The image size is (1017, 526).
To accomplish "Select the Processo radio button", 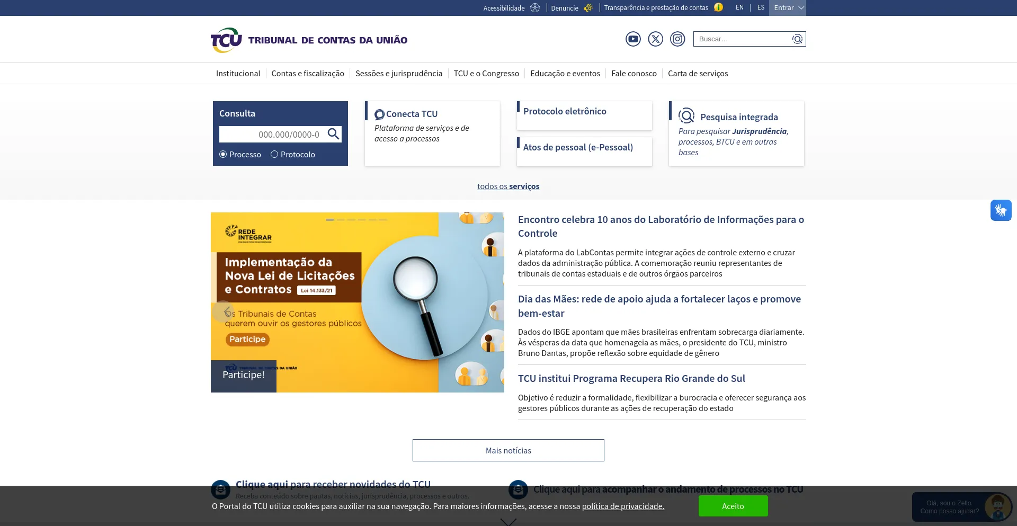I will point(223,154).
